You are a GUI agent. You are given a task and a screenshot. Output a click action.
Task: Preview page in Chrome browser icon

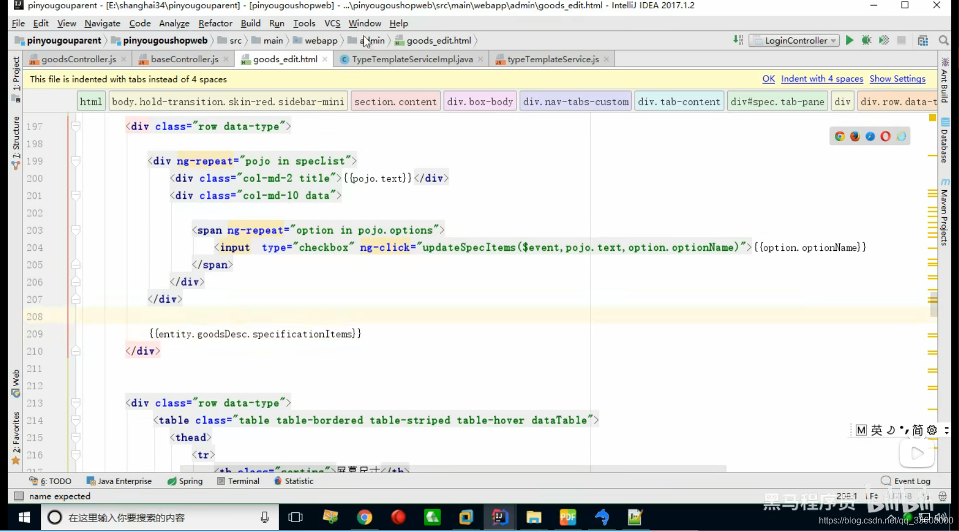pyautogui.click(x=840, y=136)
